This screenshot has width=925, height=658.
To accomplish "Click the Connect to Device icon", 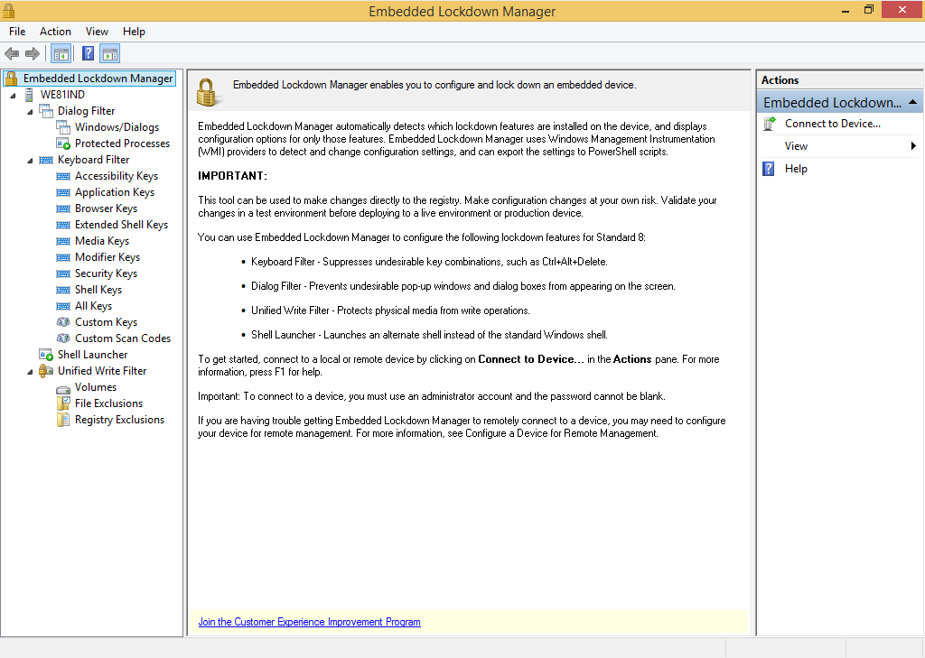I will (770, 124).
